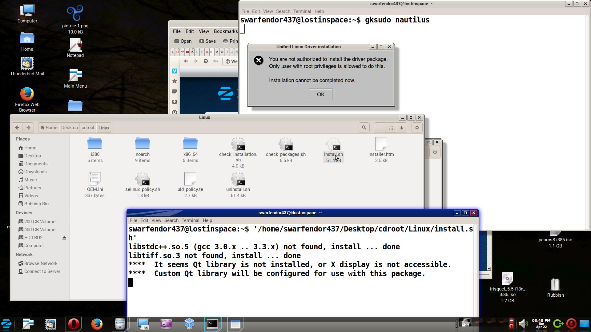Open Terminal menu in bottom terminal window
The height and width of the screenshot is (332, 591).
click(190, 220)
